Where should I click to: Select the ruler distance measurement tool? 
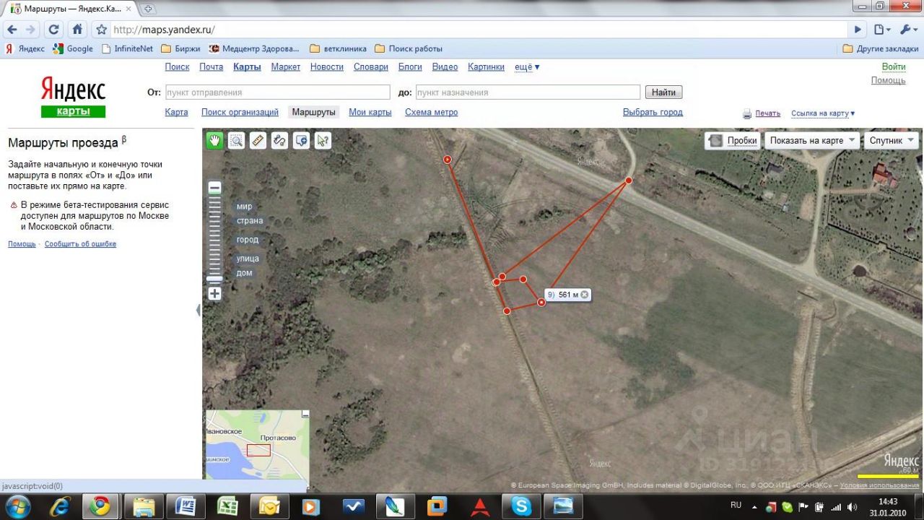click(258, 141)
